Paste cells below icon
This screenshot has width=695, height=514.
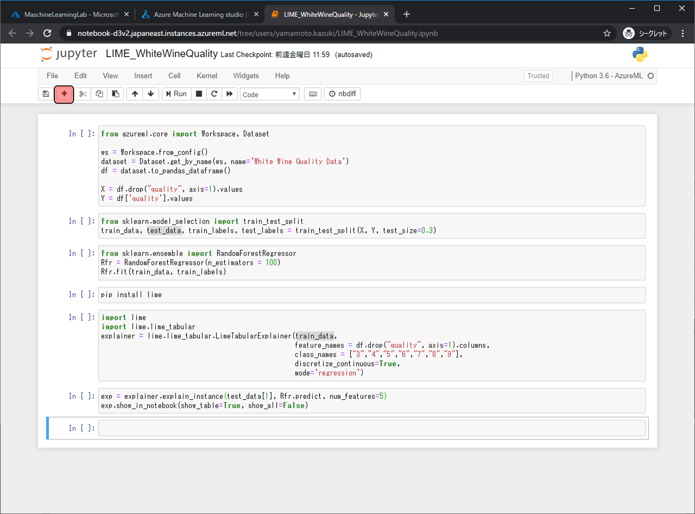[x=116, y=94]
